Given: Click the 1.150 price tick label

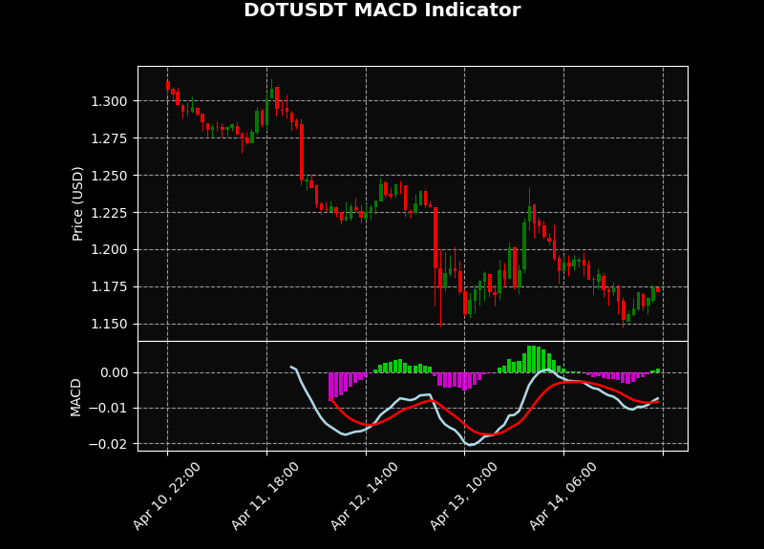Looking at the screenshot, I should [109, 324].
